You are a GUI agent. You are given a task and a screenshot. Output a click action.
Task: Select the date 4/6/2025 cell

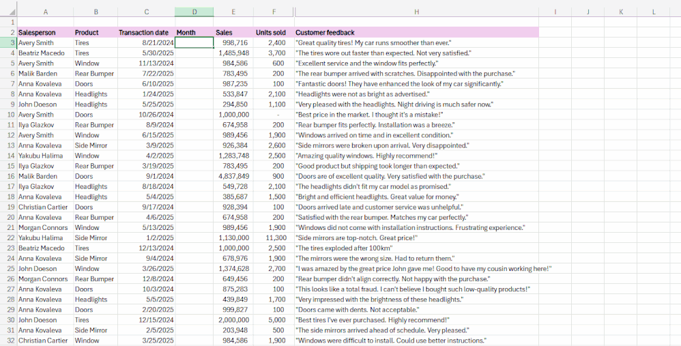coord(146,218)
